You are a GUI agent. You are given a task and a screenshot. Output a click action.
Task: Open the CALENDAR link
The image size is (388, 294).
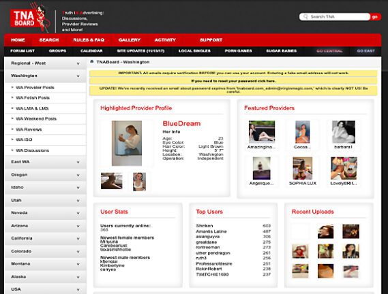point(91,51)
